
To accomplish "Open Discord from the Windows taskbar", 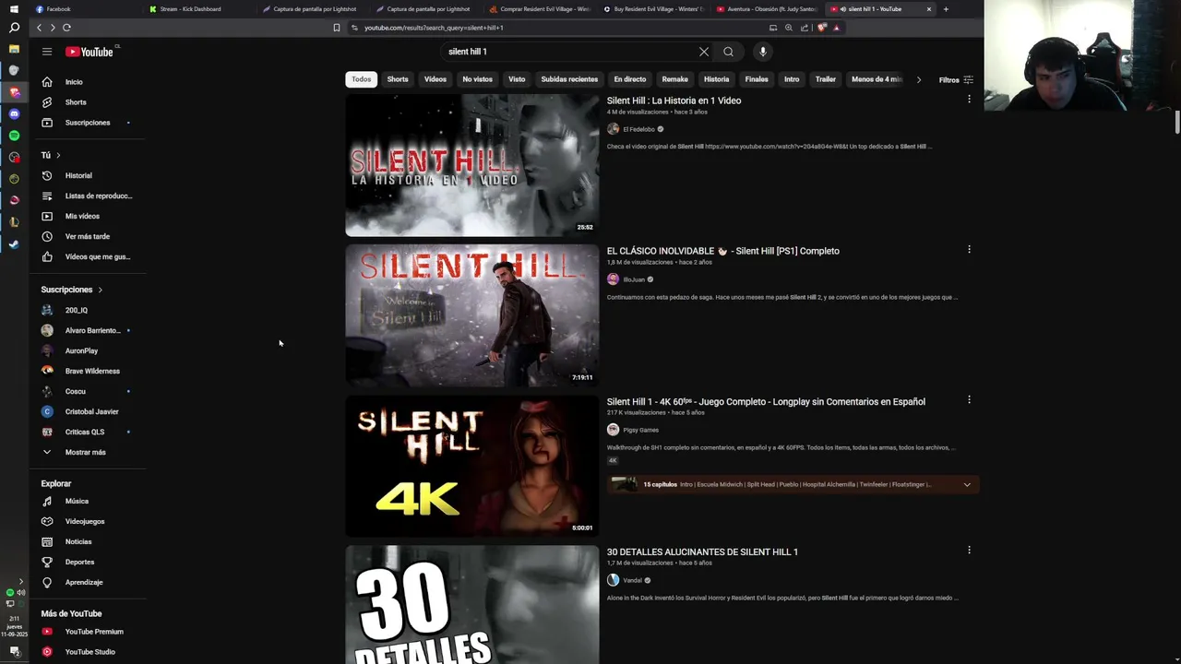I will [x=14, y=113].
